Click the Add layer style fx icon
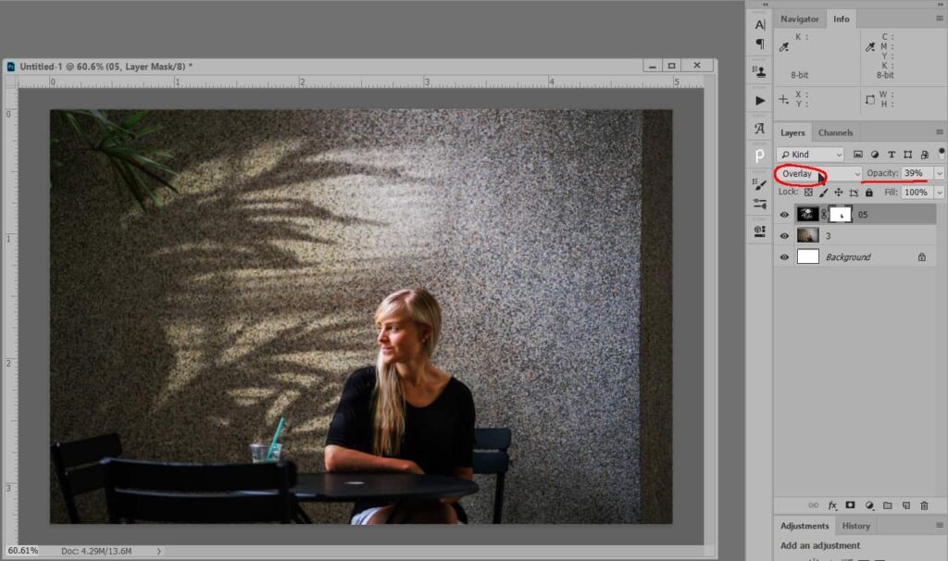Viewport: 948px width, 561px height. click(832, 505)
